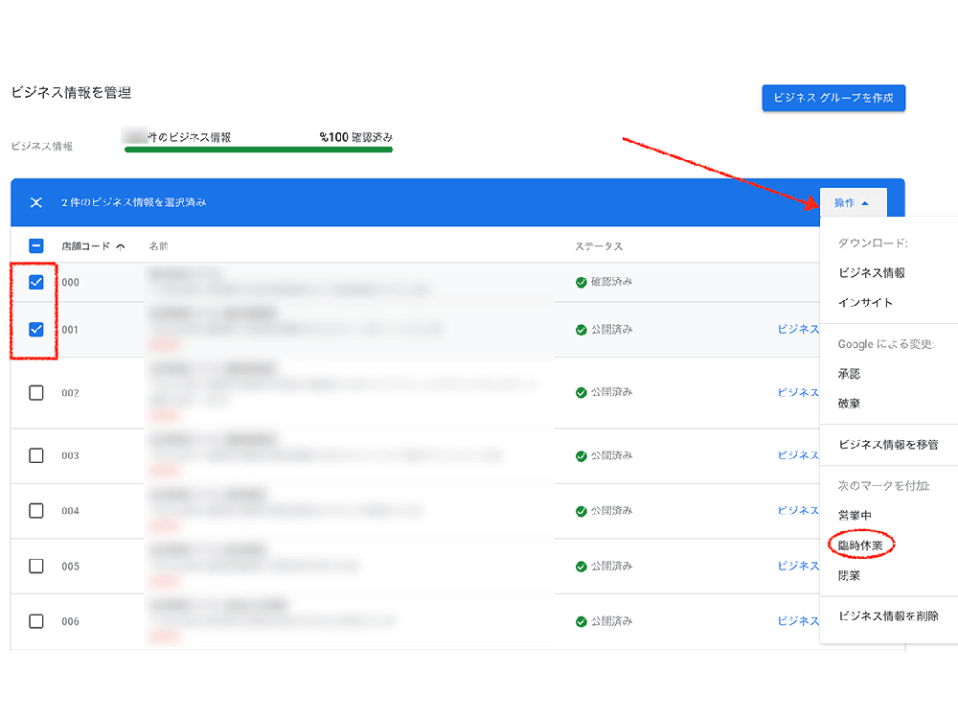Check the store code 004 checkbox

click(x=36, y=511)
